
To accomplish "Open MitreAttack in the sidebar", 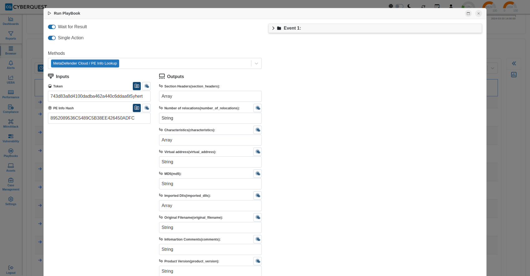I will pyautogui.click(x=11, y=123).
